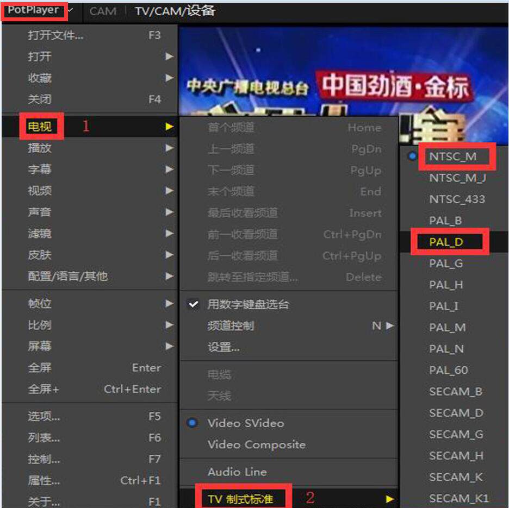Select 关闭 F4 menu entry

(x=90, y=99)
